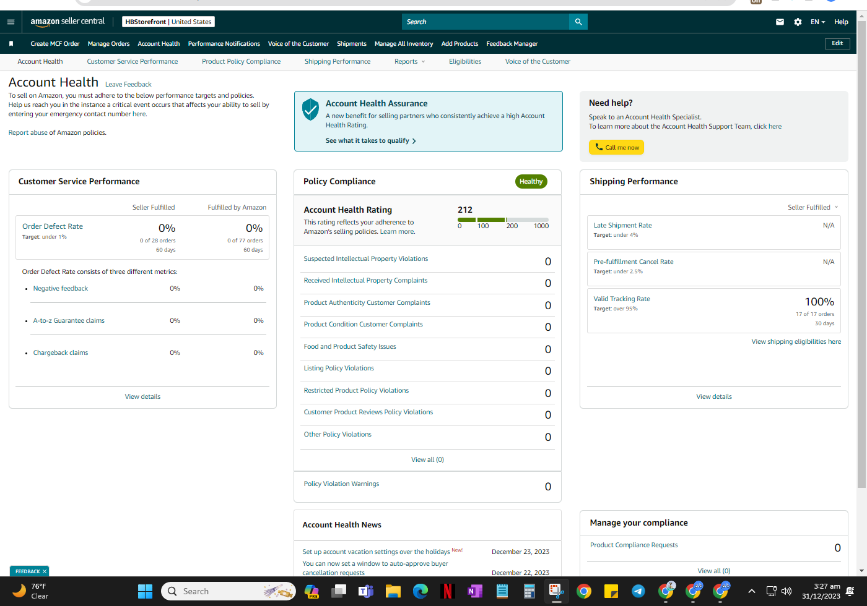The height and width of the screenshot is (606, 867).
Task: Switch to Product Policy Compliance tab
Action: [241, 61]
